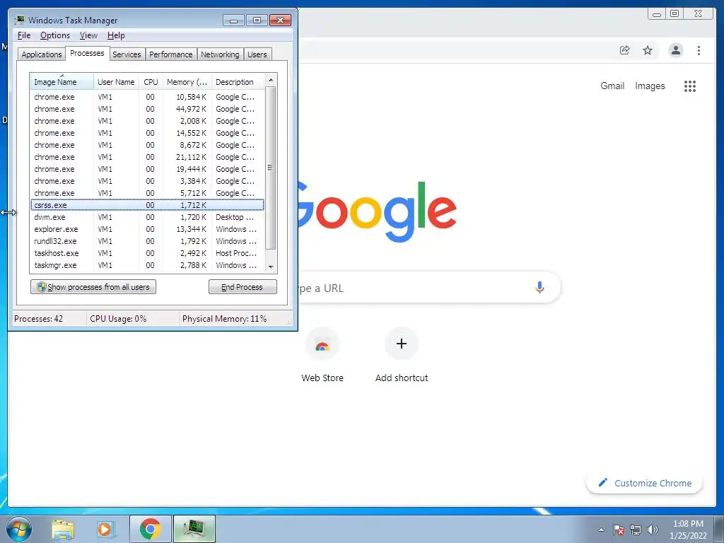Sort by Description column header

click(238, 82)
